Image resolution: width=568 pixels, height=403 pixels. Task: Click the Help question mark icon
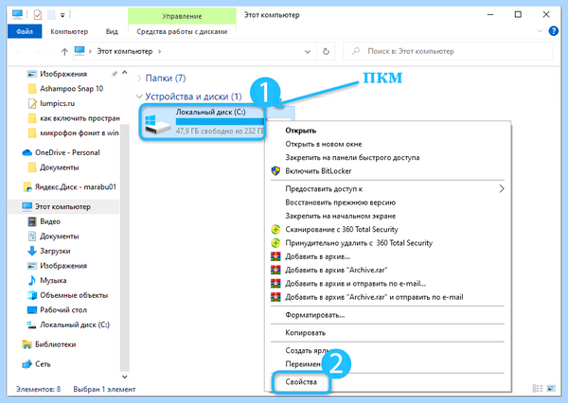(553, 31)
